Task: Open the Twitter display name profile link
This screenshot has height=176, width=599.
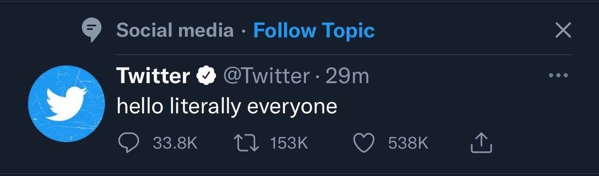Action: (x=153, y=76)
